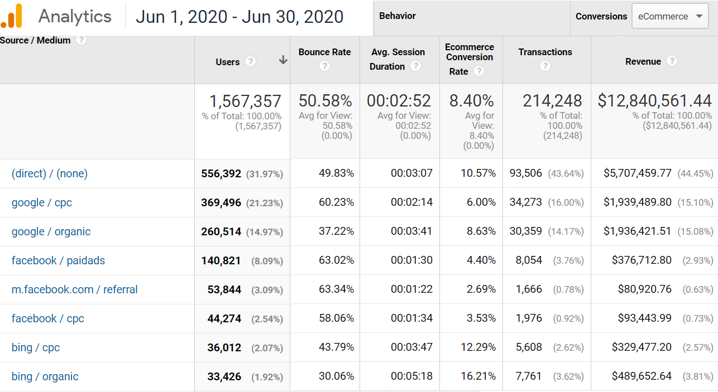Sort by the Revenue column header
Viewport: 718px width, 392px height.
tap(643, 61)
